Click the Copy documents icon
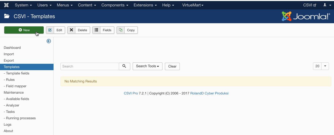 (x=121, y=30)
